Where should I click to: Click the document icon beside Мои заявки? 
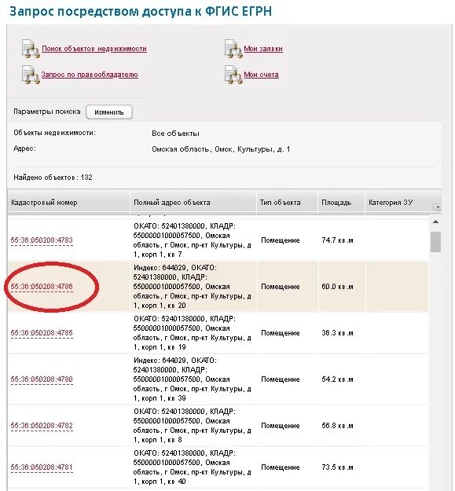click(x=233, y=49)
